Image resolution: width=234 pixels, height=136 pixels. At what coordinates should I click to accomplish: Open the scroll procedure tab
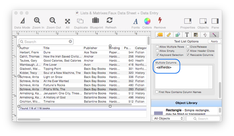(205, 35)
